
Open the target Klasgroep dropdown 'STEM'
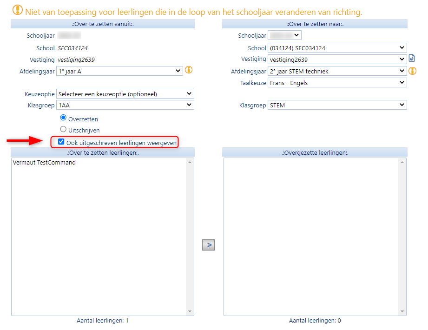[x=337, y=105]
